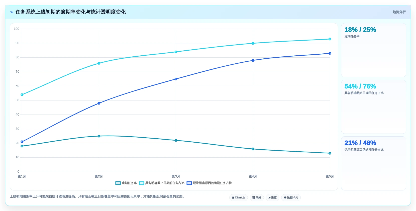Toggle the 具备明确截止日期的任务占比 legend swatch

[x=142, y=183]
